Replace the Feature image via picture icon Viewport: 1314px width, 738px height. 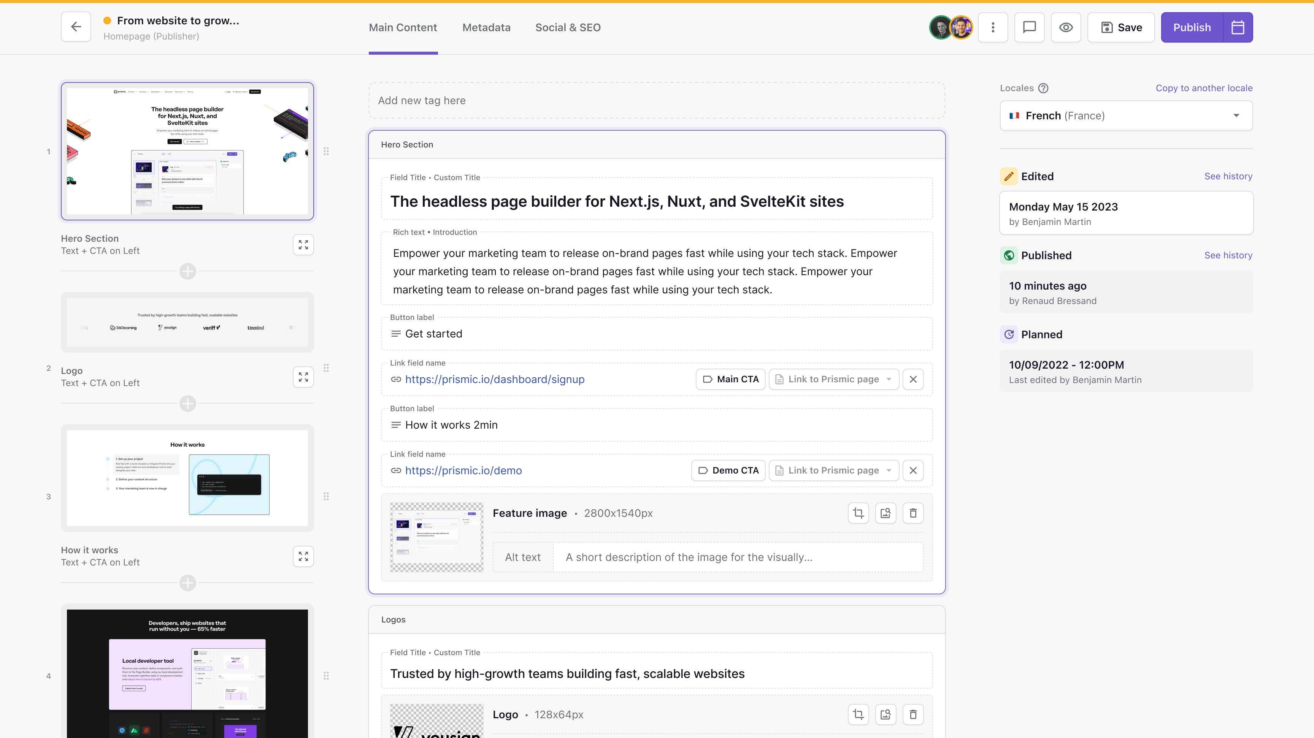[886, 513]
